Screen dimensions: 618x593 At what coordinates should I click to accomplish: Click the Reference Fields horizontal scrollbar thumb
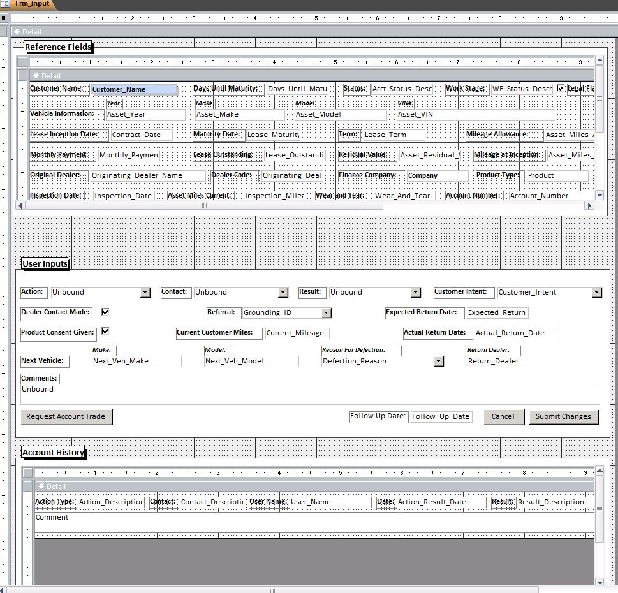tap(204, 205)
